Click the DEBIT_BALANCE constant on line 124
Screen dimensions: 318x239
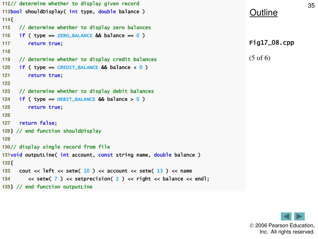(76, 99)
